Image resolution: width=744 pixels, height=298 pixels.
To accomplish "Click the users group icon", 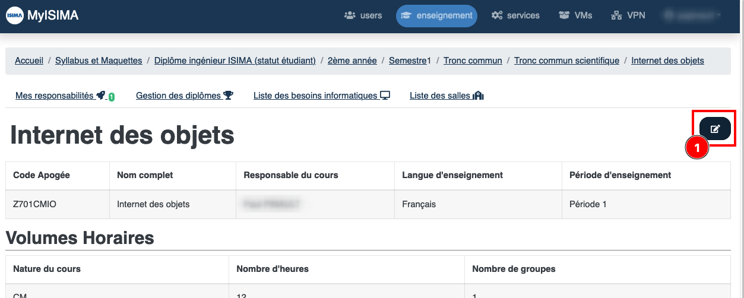I will [x=350, y=15].
